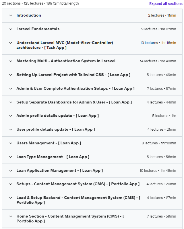The image size is (184, 229).
Task: Expand the Mastering Multi - Authentication chevron
Action: coord(11,61)
